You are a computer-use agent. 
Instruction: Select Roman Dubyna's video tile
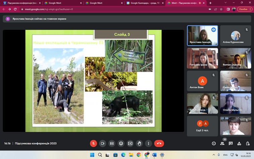click(x=236, y=58)
